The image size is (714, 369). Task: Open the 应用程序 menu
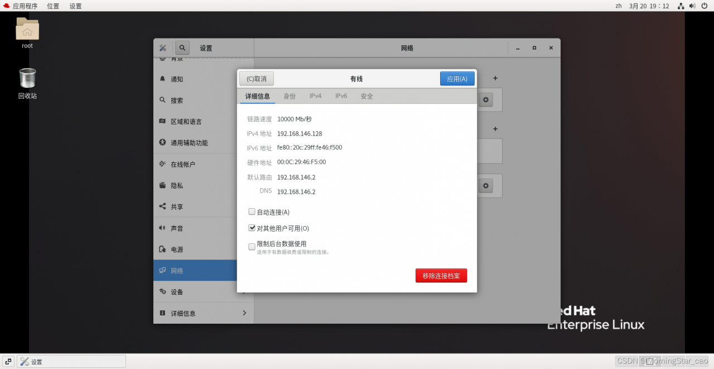pos(25,6)
